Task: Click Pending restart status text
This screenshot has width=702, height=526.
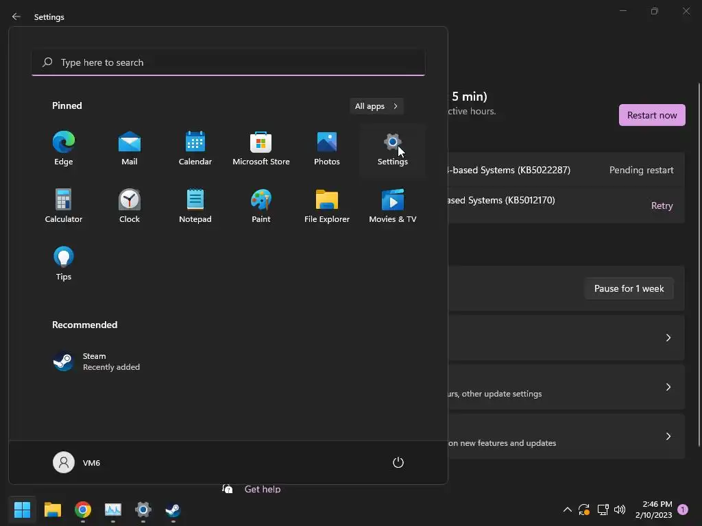Action: (641, 170)
